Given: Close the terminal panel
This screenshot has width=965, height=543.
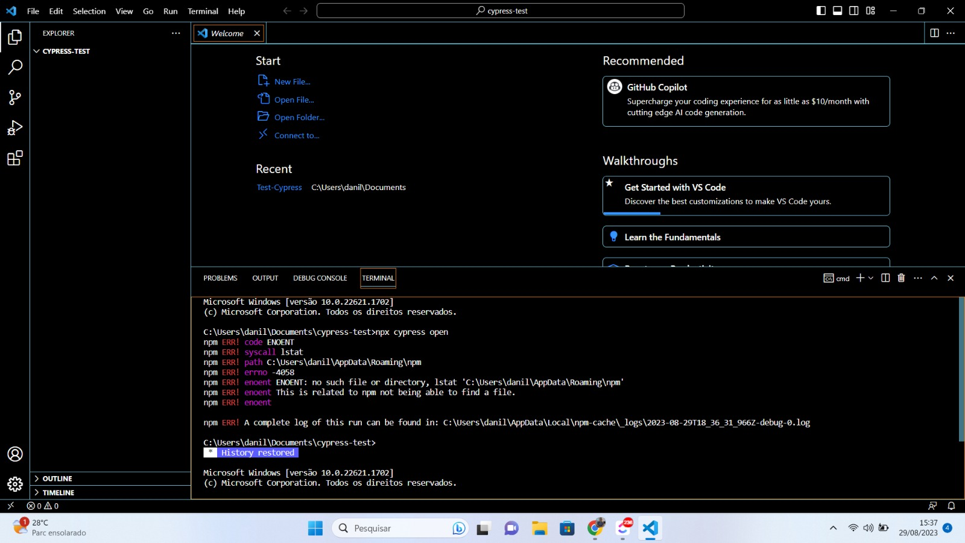Looking at the screenshot, I should point(951,278).
